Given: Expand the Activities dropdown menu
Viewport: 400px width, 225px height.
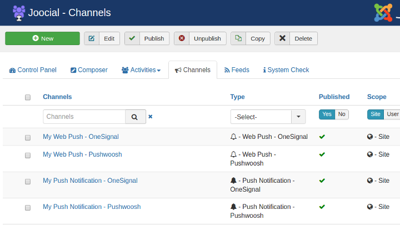Looking at the screenshot, I should [x=141, y=70].
